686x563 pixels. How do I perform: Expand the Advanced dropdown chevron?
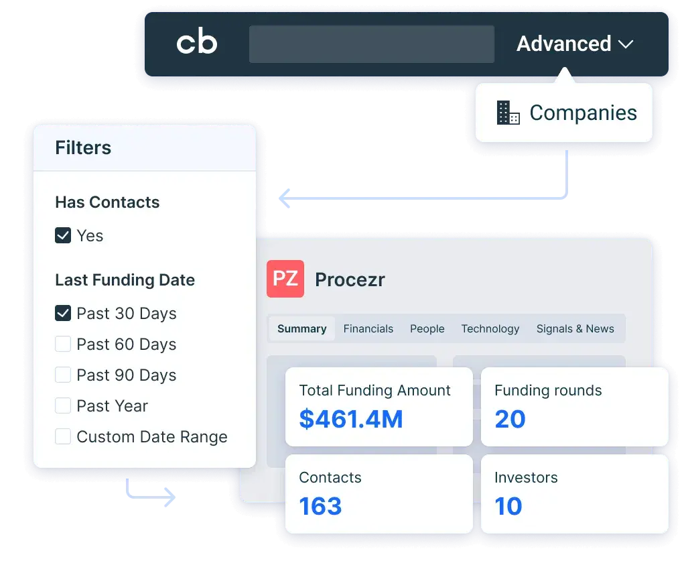click(626, 44)
